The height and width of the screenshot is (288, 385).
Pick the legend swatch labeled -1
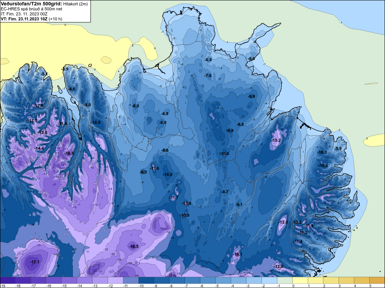pyautogui.click(x=285, y=280)
